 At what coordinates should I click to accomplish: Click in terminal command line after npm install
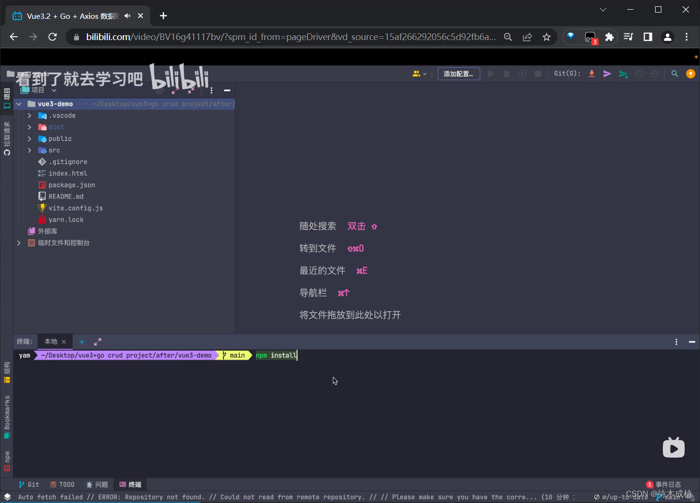[x=298, y=355]
